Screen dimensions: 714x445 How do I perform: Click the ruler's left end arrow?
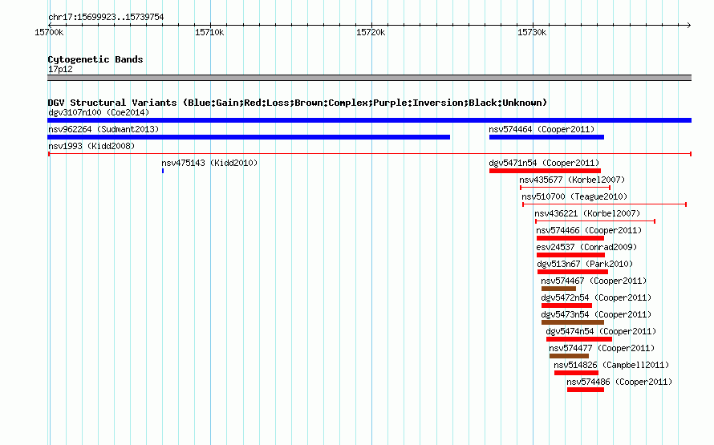coord(50,25)
